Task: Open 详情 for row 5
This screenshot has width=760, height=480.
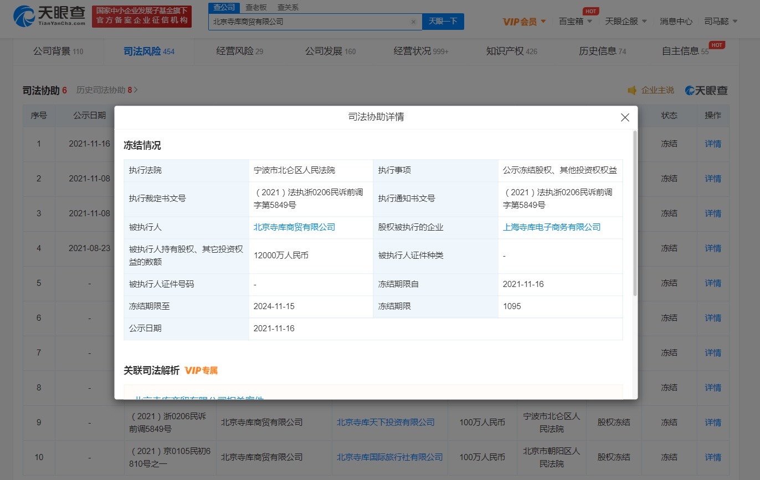Action: point(713,283)
